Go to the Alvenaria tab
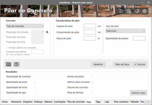This screenshot has width=152, height=105. click(16, 102)
